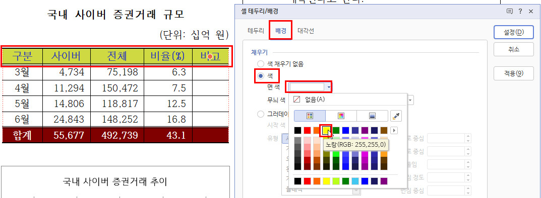The height and width of the screenshot is (198, 541).
Task: Pick the yellow color swatch
Action: [326, 131]
